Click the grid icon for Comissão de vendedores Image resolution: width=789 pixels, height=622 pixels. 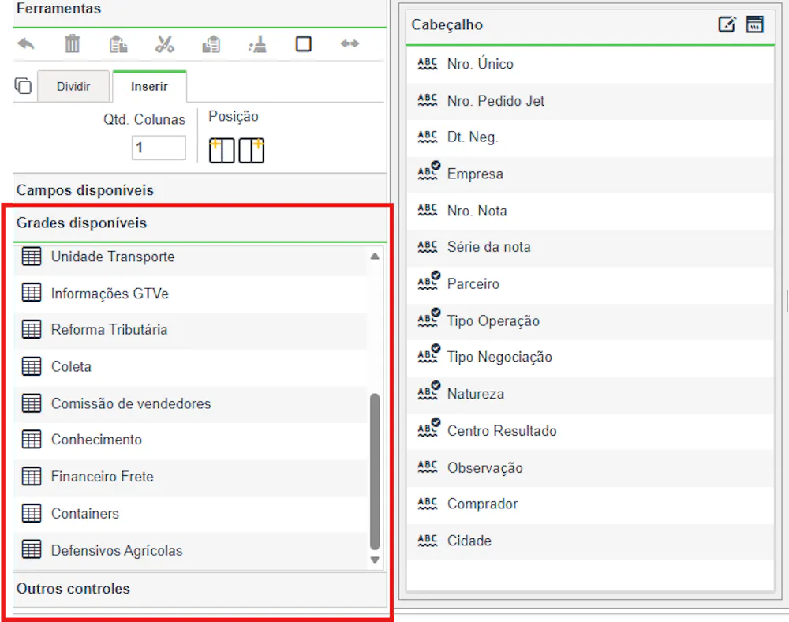pyautogui.click(x=32, y=403)
